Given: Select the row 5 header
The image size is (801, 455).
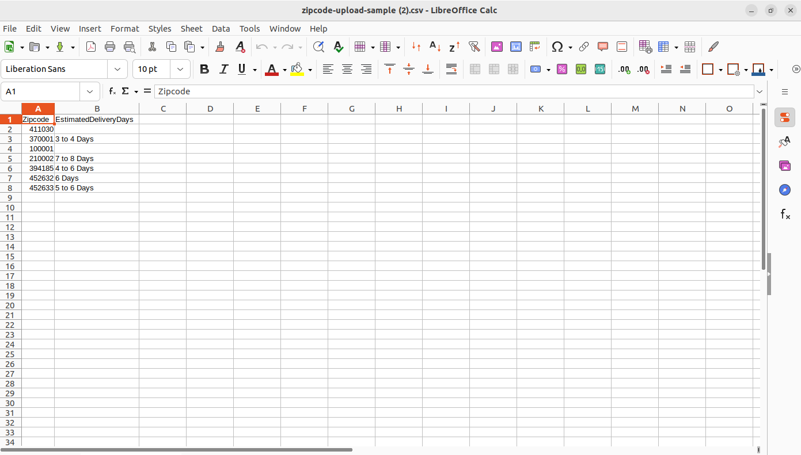Looking at the screenshot, I should click(10, 158).
